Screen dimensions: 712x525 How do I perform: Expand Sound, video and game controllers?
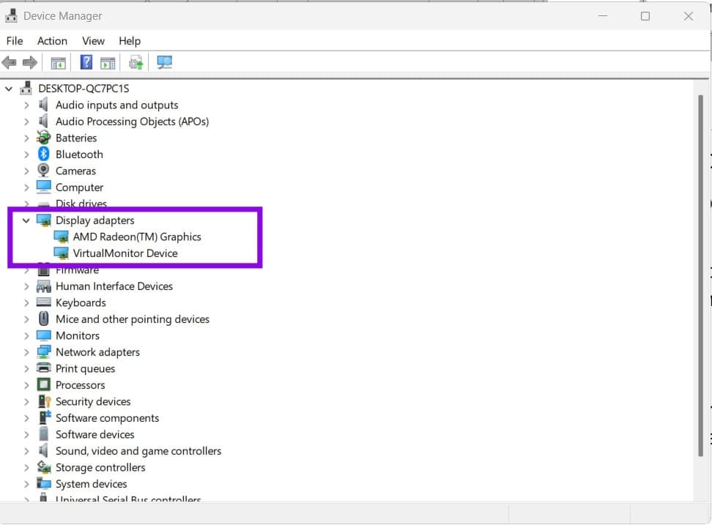point(26,450)
